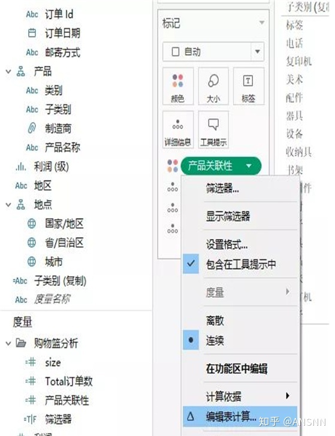Click the Abc icon beside 订单 Id
Screen dimensions: 335x436
coord(32,14)
